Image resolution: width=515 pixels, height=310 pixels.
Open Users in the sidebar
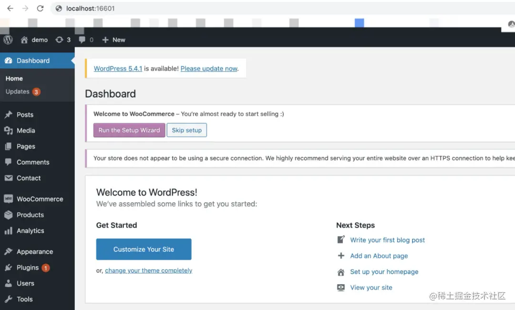click(x=25, y=283)
